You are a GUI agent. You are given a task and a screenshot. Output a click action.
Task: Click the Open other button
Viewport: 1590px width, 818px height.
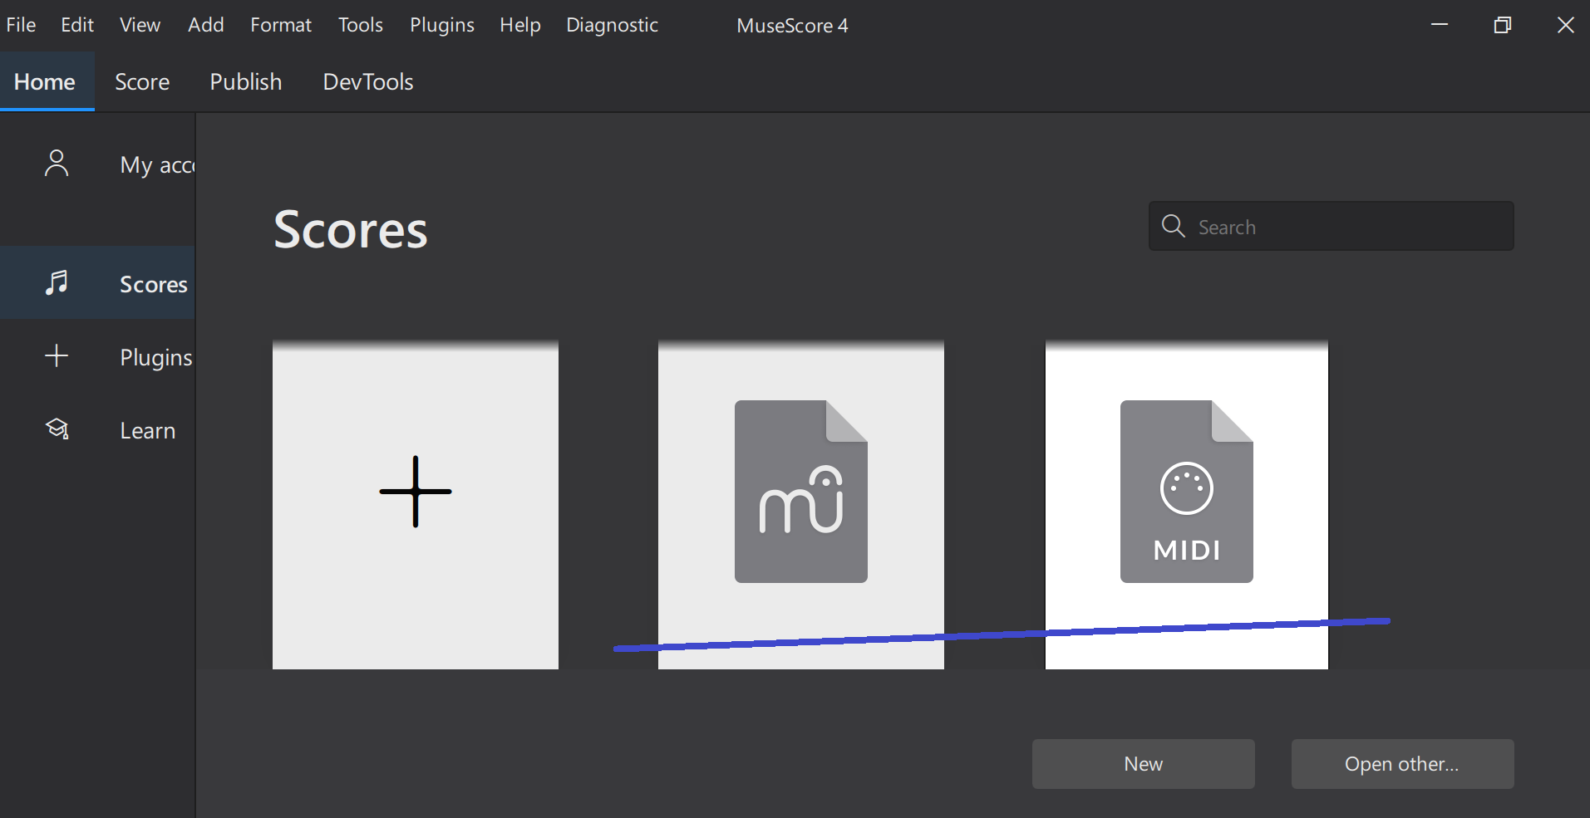click(1401, 763)
